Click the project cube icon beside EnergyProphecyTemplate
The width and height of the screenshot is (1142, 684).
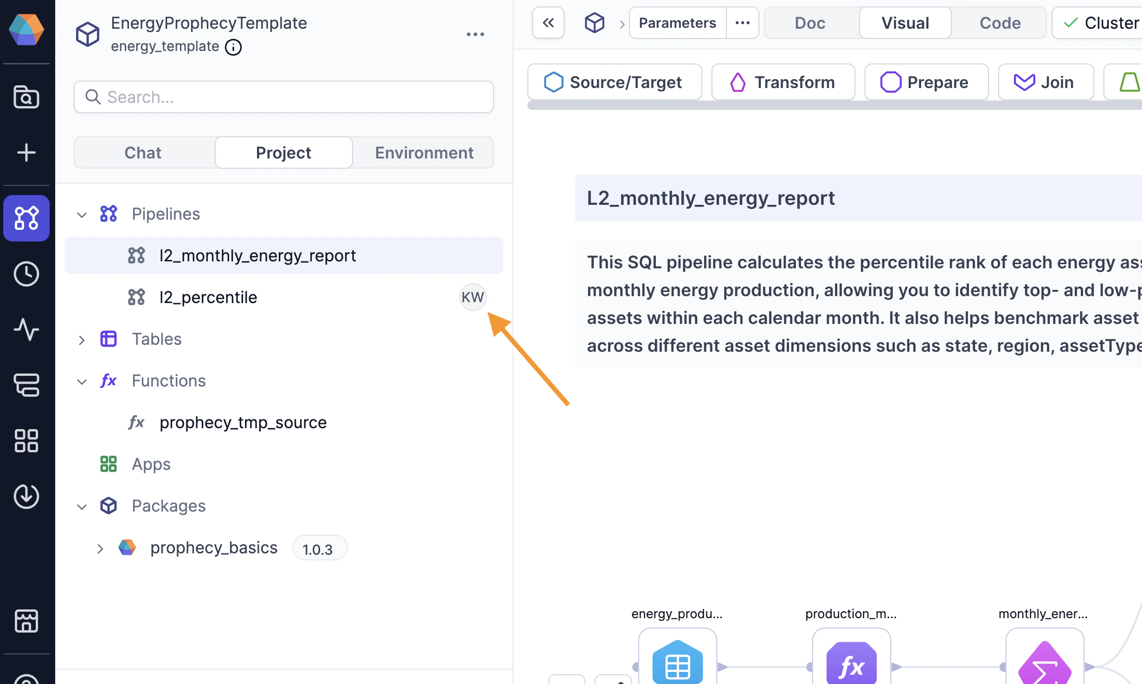pos(88,34)
